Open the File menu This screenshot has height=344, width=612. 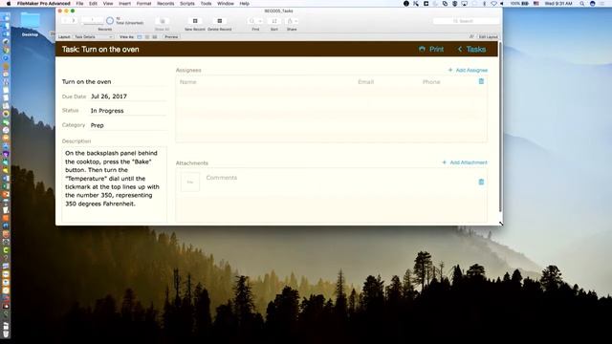(x=79, y=4)
